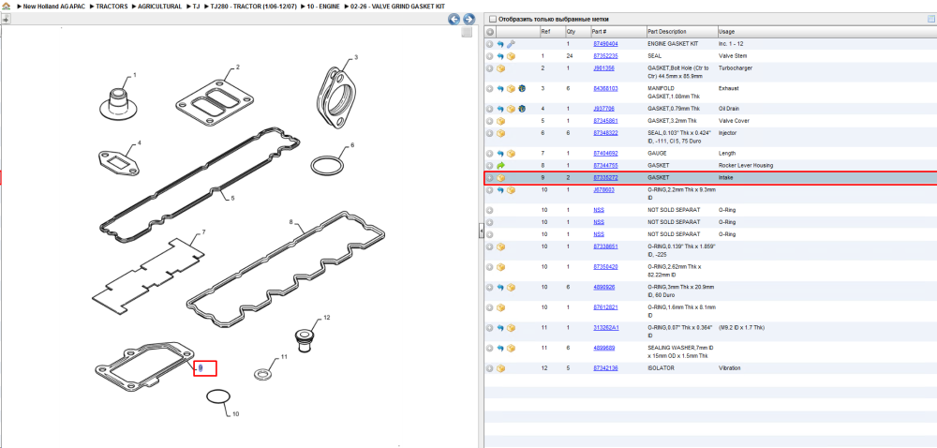Click the globe icon on the J937706 row

click(522, 110)
